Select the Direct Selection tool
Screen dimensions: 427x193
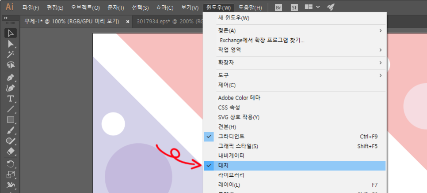tap(11, 44)
